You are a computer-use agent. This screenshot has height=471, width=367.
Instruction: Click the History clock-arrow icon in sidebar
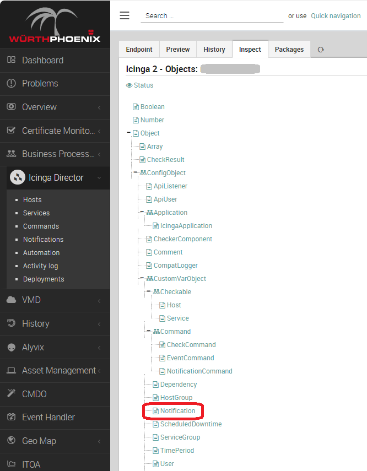[11, 323]
